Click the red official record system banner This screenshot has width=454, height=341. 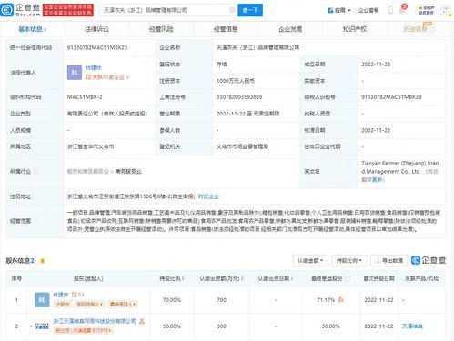(68, 10)
